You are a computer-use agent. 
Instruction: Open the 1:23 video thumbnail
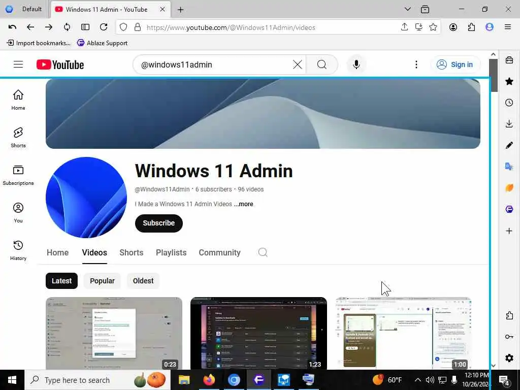(x=258, y=333)
